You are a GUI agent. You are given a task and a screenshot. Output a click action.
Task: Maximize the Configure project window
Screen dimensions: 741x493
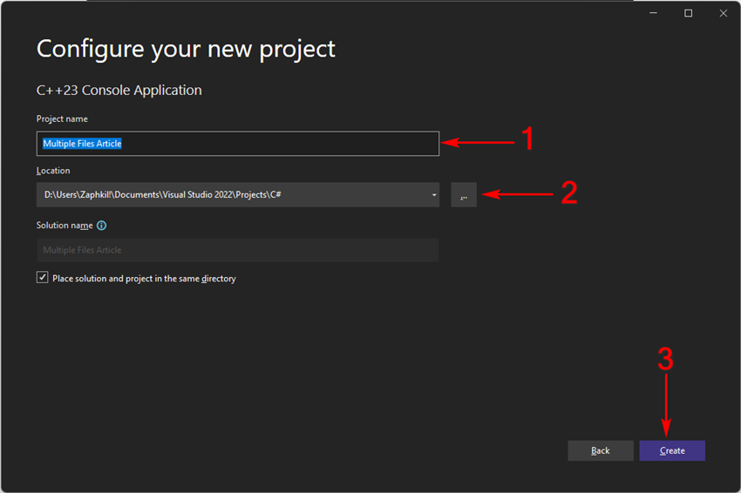[688, 13]
